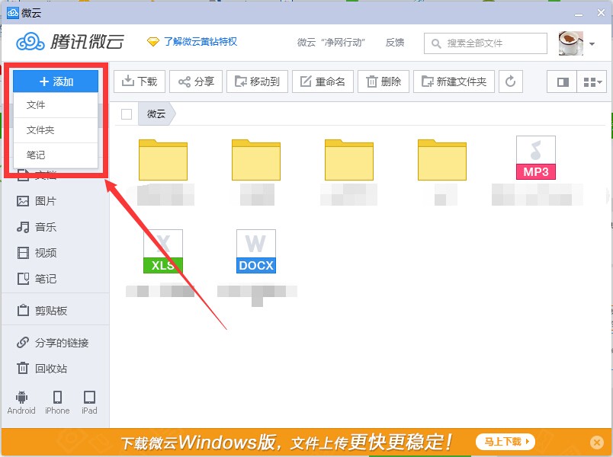Viewport: 613px width, 457px height.
Task: Open the 剪贴板 clipboard sidebar item
Action: (x=42, y=311)
